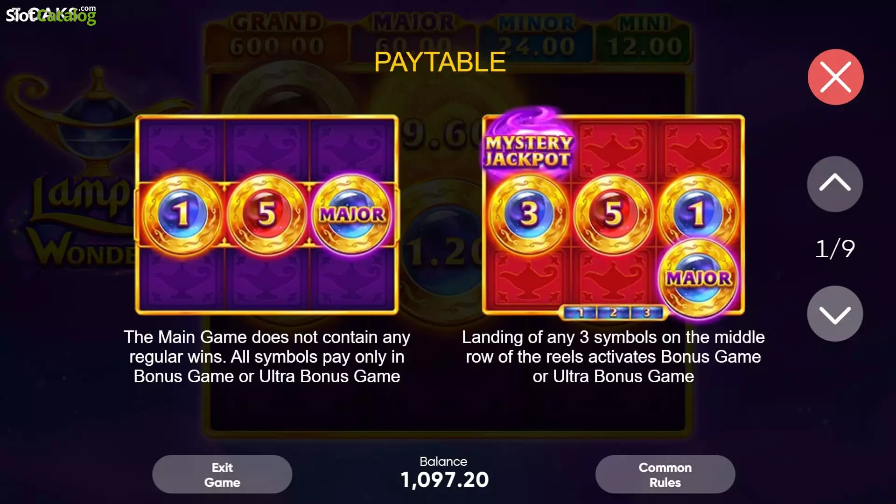The height and width of the screenshot is (504, 896).
Task: Click the PAYTABLE heading
Action: pos(440,62)
